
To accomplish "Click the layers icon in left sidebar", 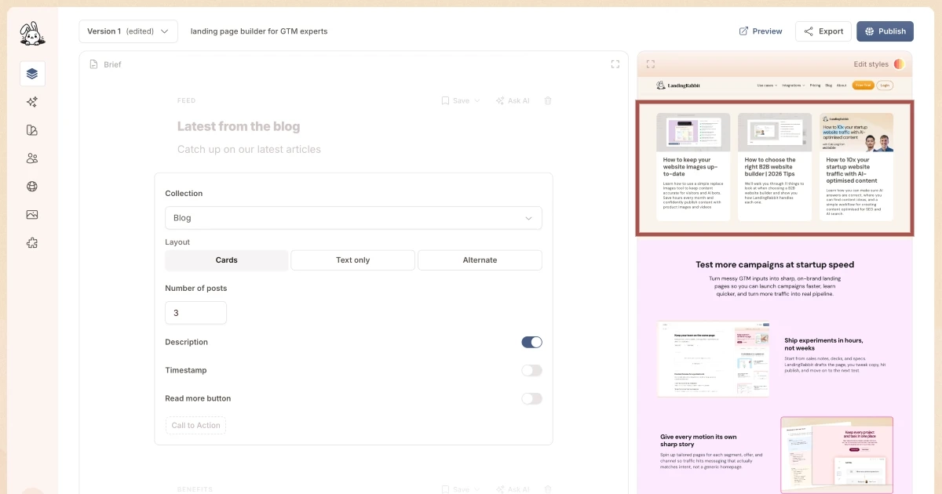I will tap(32, 74).
